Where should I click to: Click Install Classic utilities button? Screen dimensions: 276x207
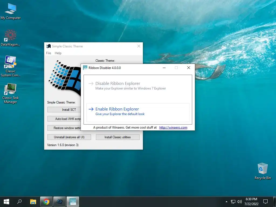[x=118, y=137]
